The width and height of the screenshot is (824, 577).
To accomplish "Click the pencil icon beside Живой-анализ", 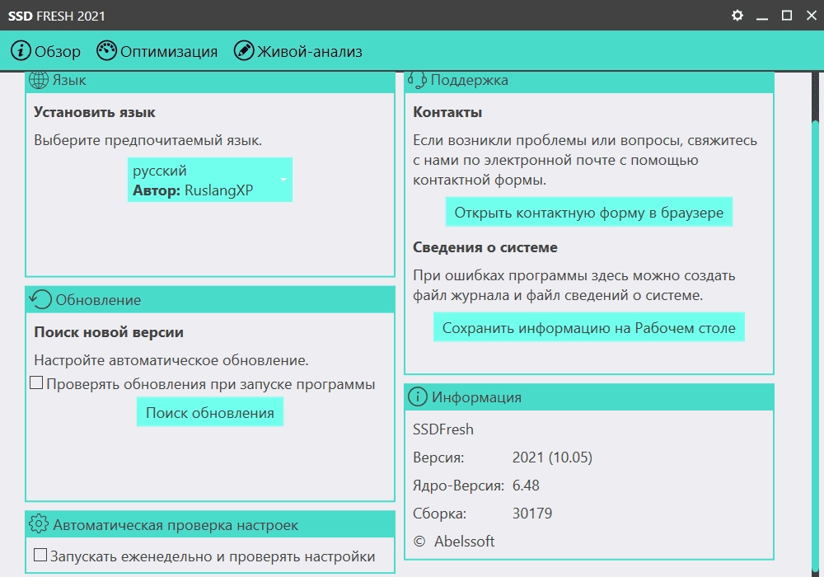I will (244, 51).
